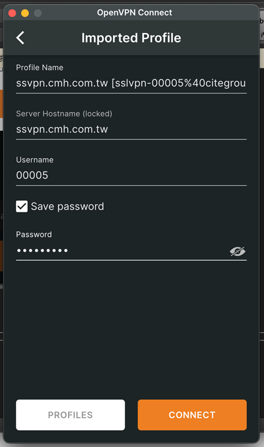Viewport: 264px width, 447px height.
Task: Start the VPN with CONNECT button
Action: pyautogui.click(x=192, y=415)
